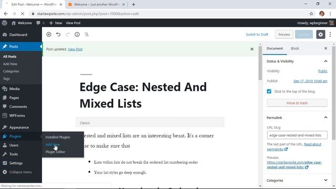Screen dimensions: 336x189
Task: Click the Update button
Action: 304,35
